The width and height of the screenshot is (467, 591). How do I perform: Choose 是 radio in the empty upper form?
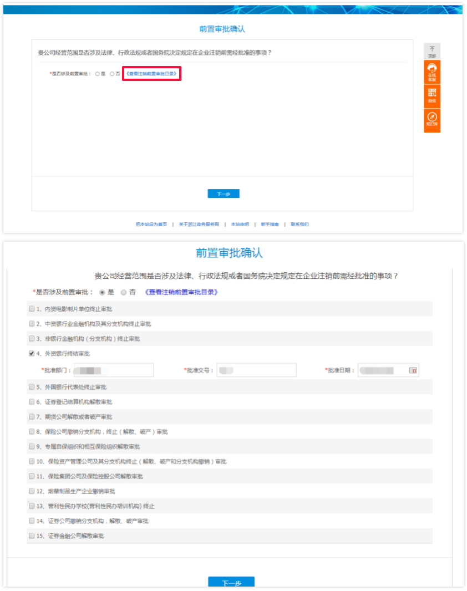(x=98, y=74)
